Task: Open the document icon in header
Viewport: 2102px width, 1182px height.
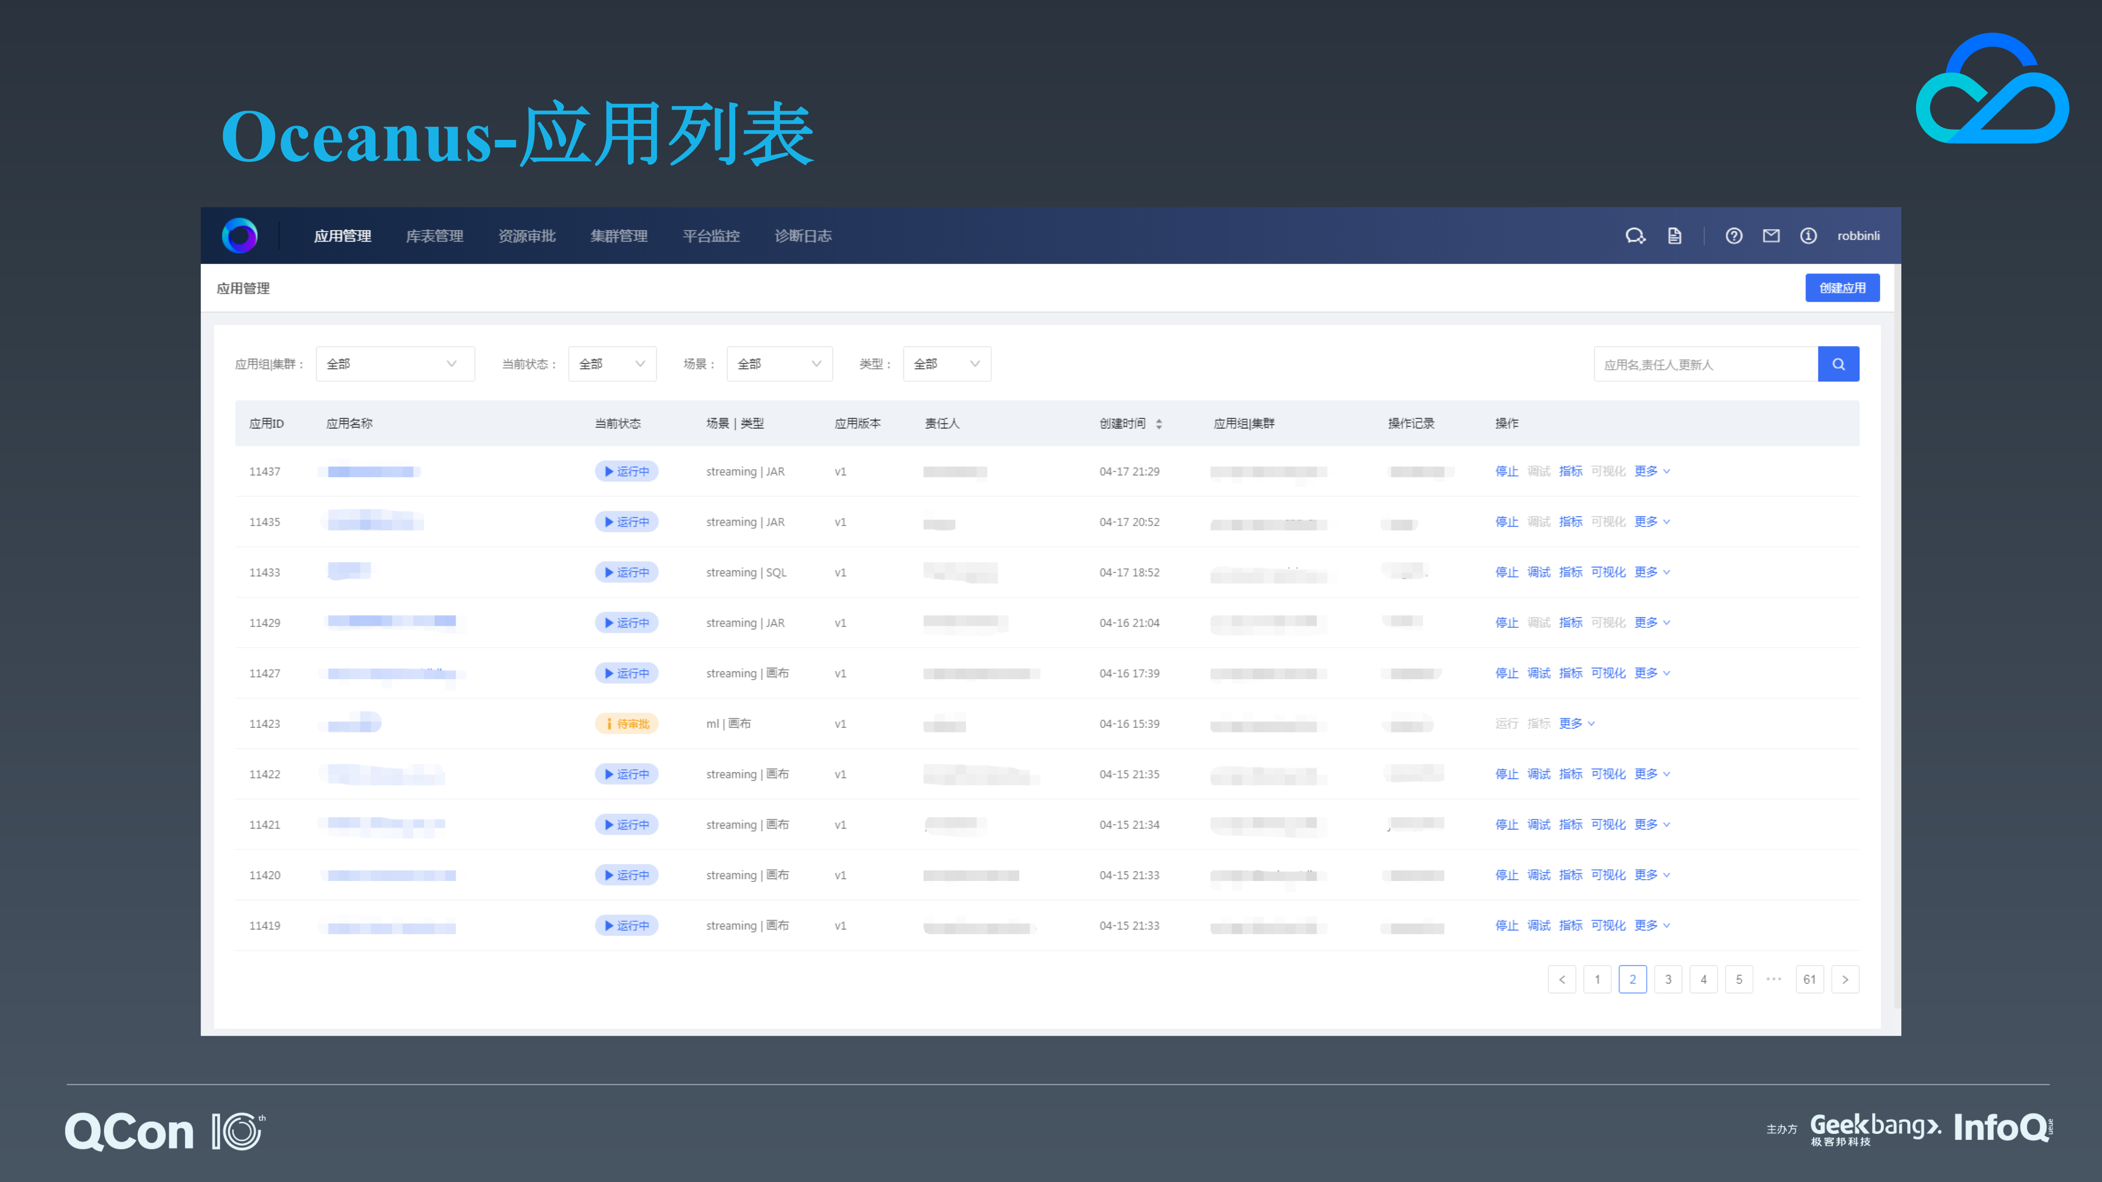Action: [x=1674, y=236]
